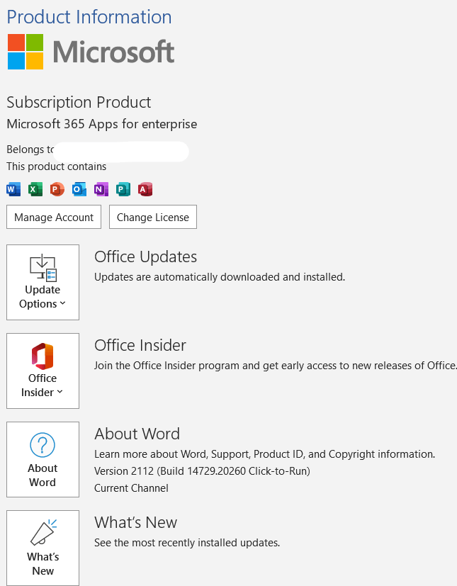Click the What's New heading text
Screen dimensions: 457x586
135,522
